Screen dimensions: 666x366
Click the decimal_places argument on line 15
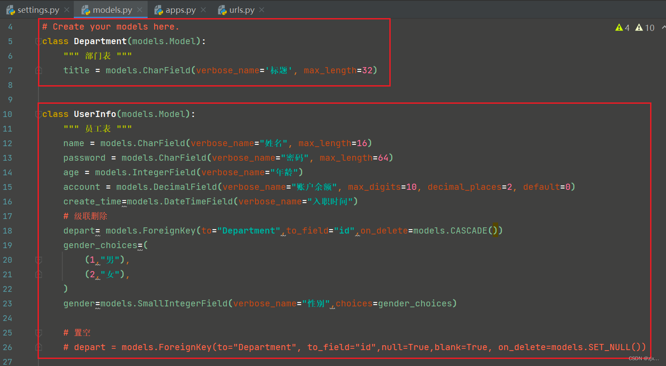(x=464, y=187)
